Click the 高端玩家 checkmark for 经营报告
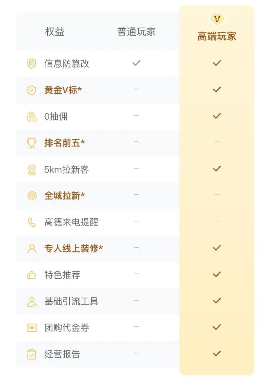Viewport: 260px width, 384px height. coord(217,353)
